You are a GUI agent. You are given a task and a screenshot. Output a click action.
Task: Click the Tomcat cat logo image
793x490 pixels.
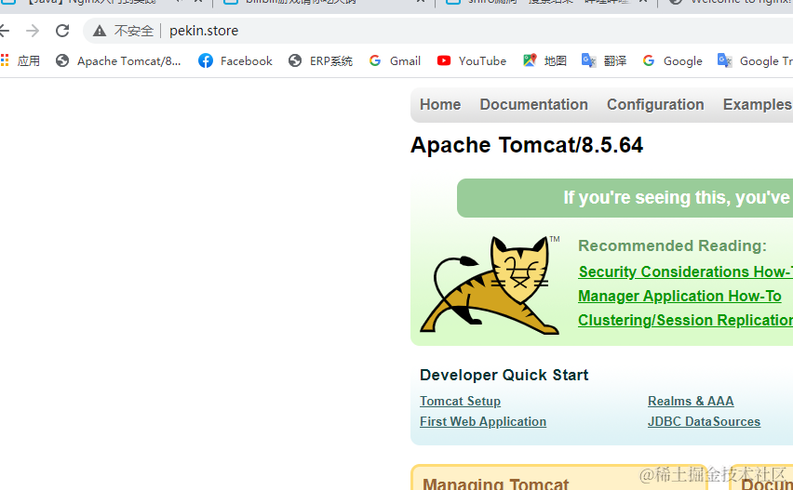coord(490,285)
